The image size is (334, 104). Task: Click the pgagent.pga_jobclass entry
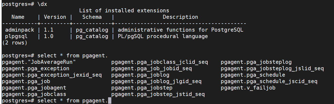(x=34, y=94)
